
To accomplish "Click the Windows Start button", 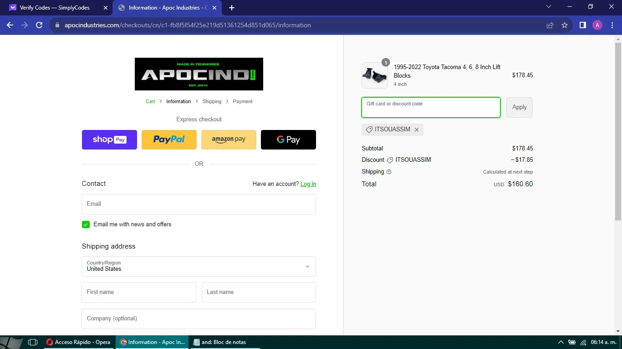I will (11, 342).
